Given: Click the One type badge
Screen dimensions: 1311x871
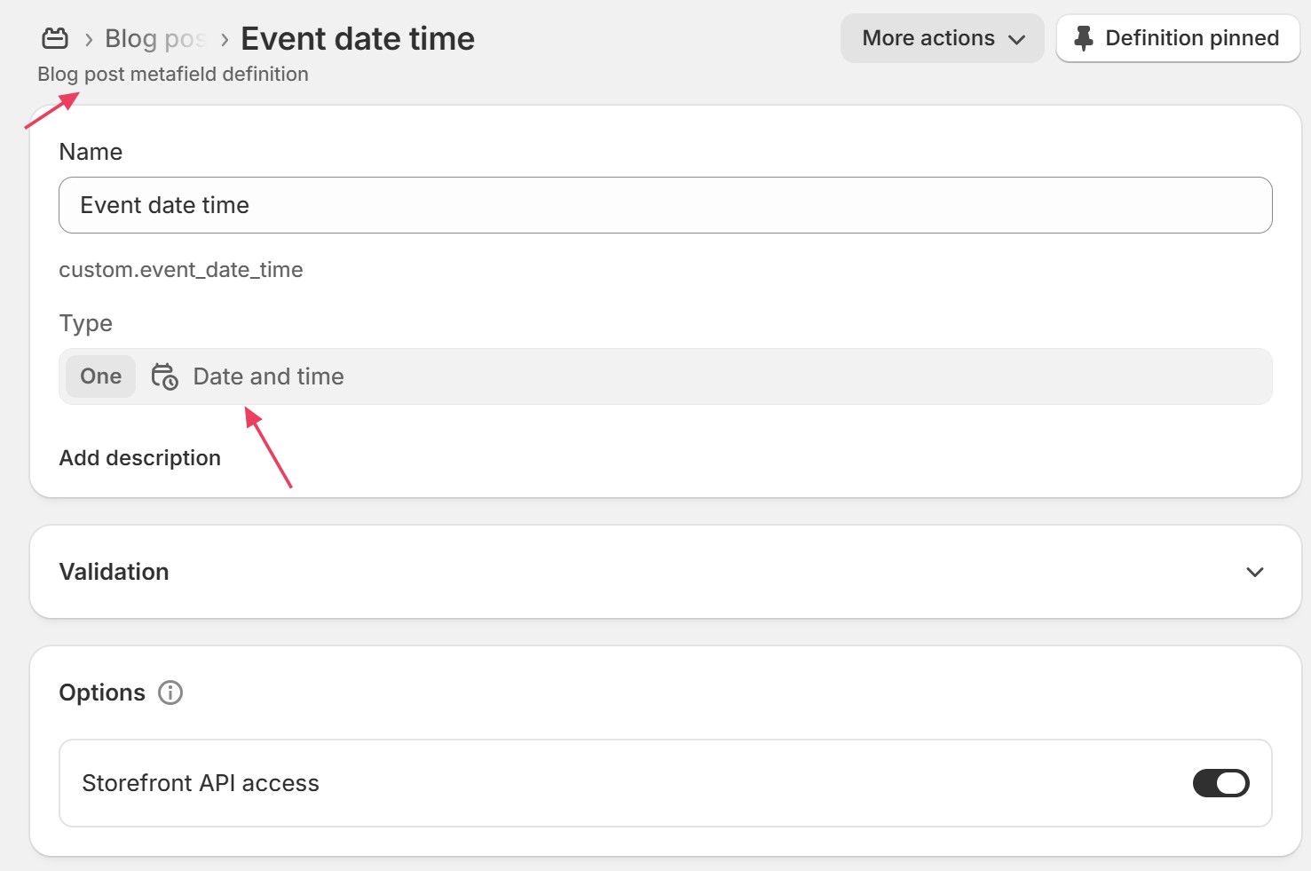Looking at the screenshot, I should pos(100,376).
